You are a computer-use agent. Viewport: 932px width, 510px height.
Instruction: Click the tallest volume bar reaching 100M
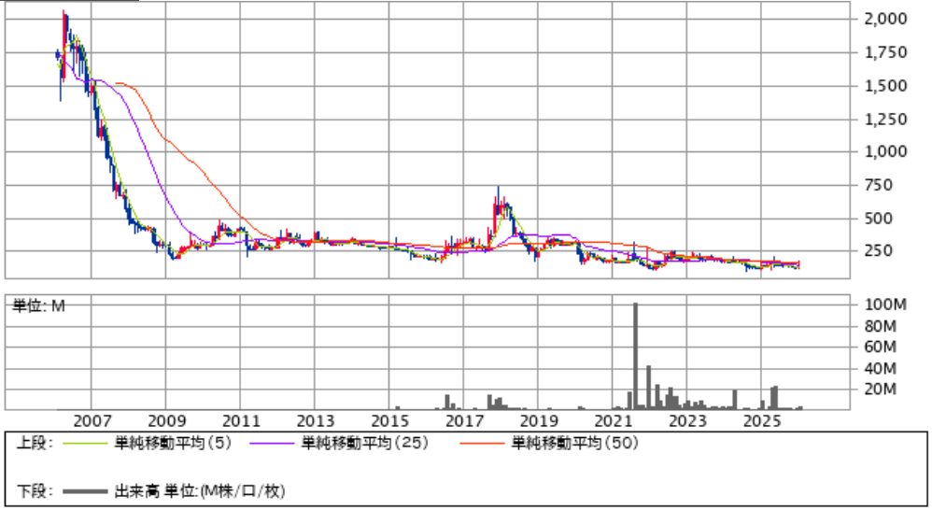pos(635,355)
